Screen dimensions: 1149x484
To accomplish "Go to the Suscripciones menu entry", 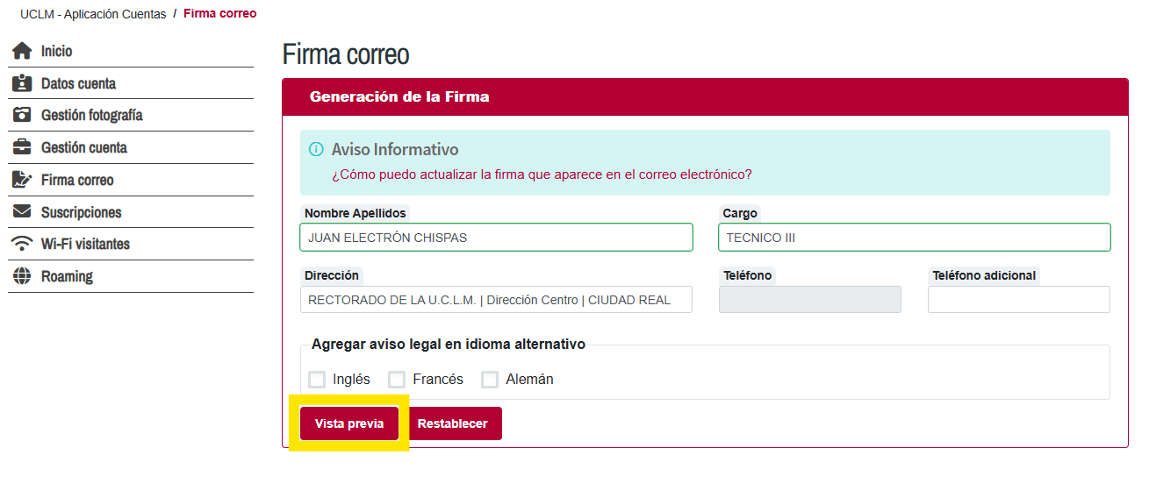I will pos(81,212).
